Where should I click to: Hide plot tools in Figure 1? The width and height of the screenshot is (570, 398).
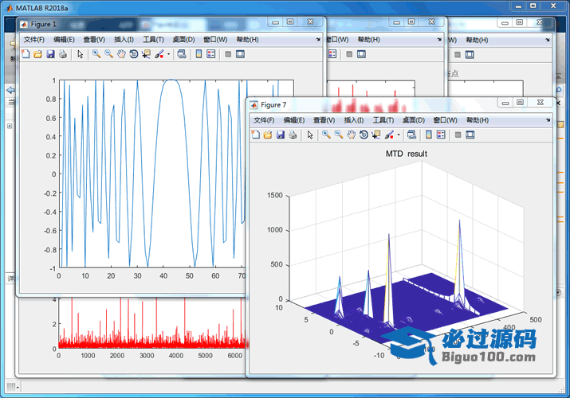228,54
